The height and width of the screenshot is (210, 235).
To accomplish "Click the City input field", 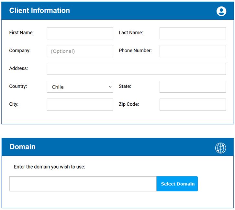I will tap(80, 105).
